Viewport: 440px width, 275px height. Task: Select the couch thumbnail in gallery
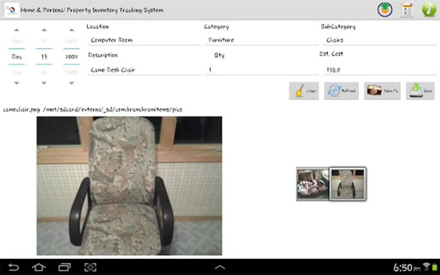point(313,184)
